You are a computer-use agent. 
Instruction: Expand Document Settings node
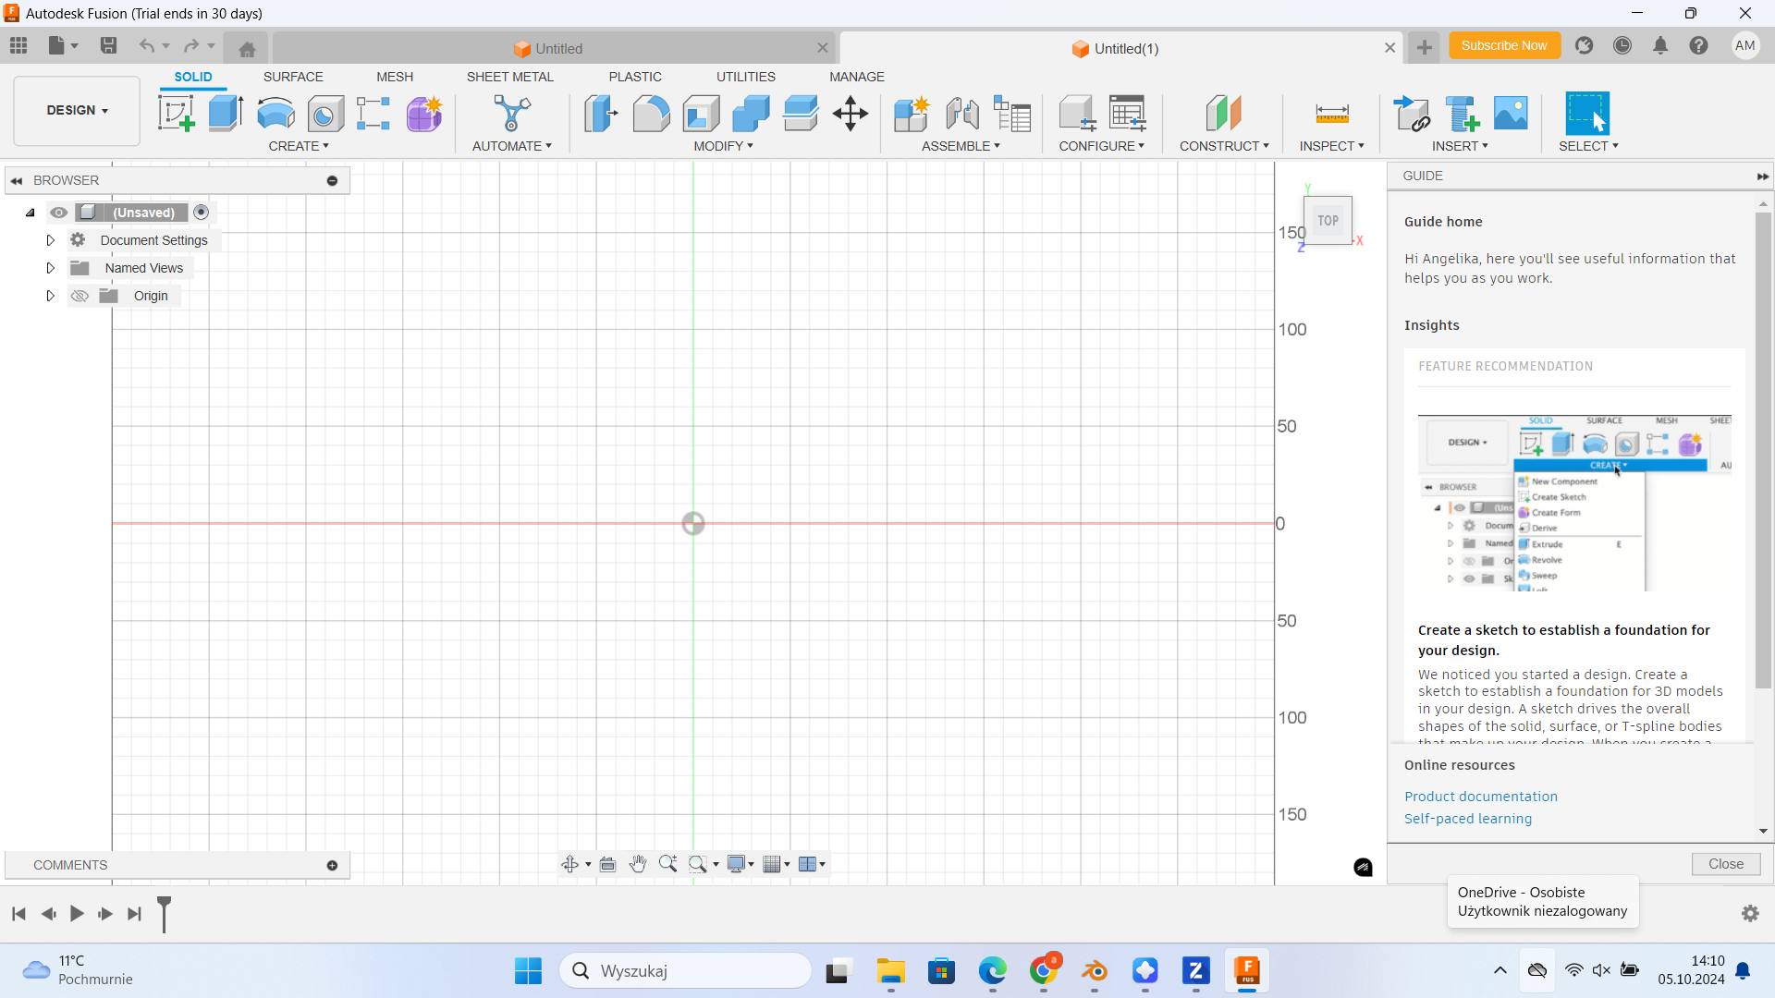click(51, 240)
